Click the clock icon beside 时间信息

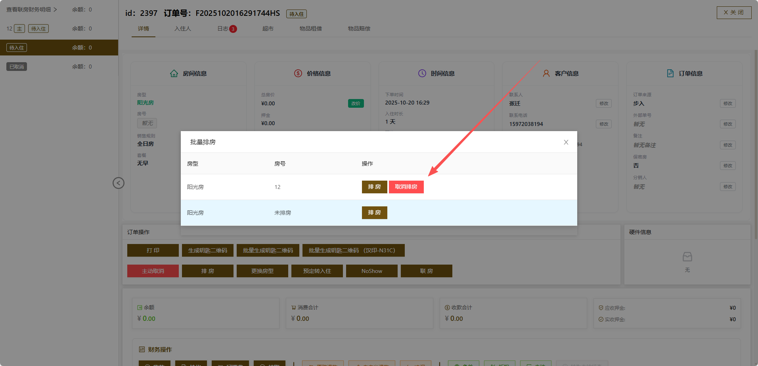422,74
